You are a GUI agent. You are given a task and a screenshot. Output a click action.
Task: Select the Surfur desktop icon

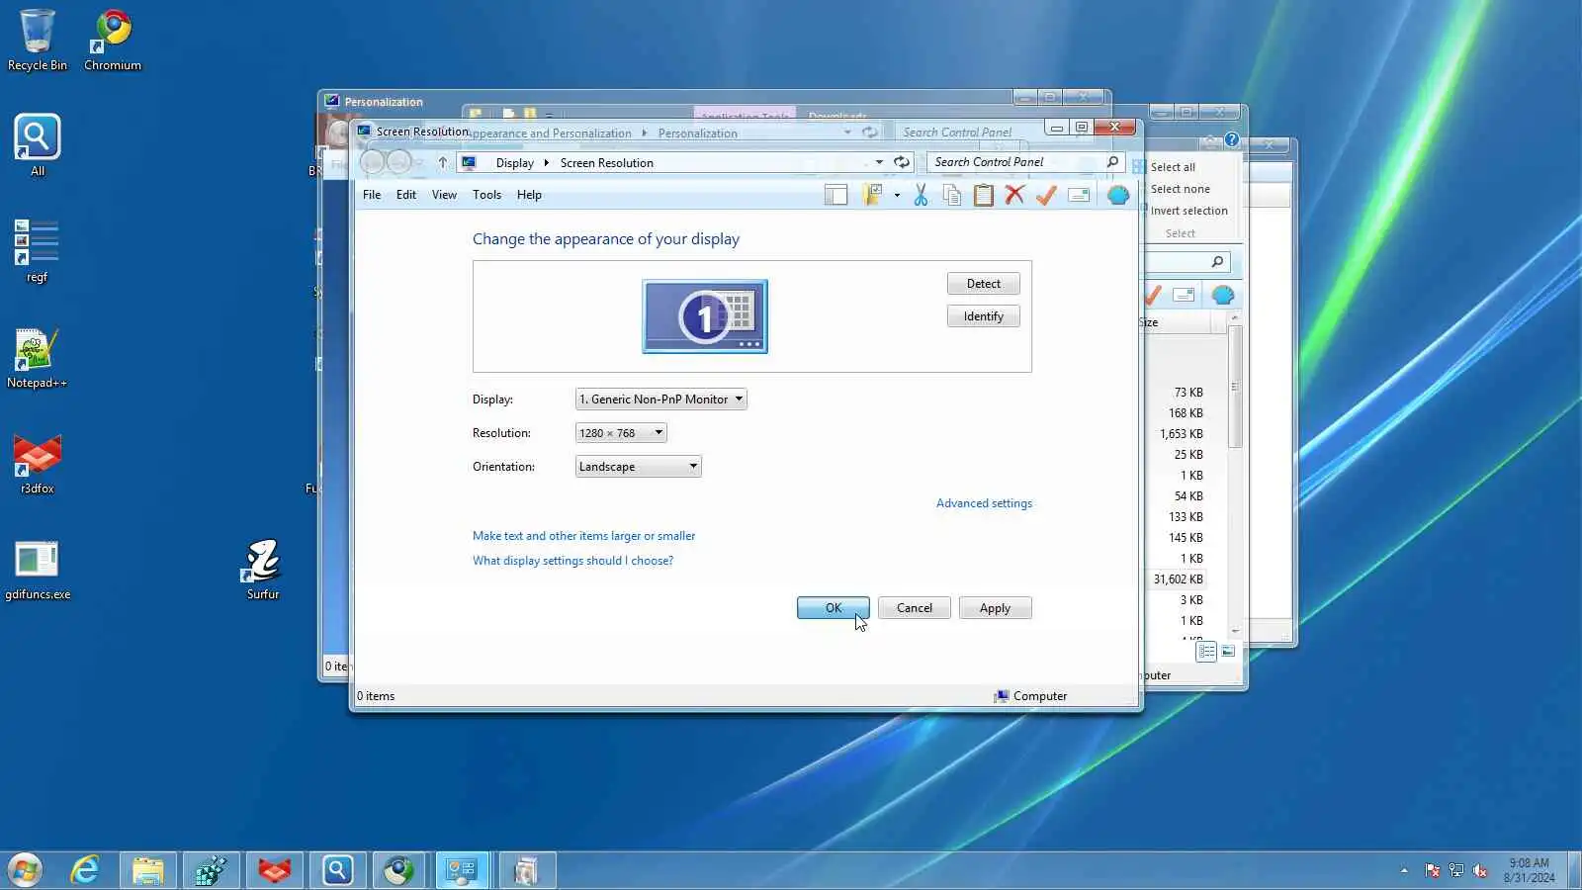[263, 570]
